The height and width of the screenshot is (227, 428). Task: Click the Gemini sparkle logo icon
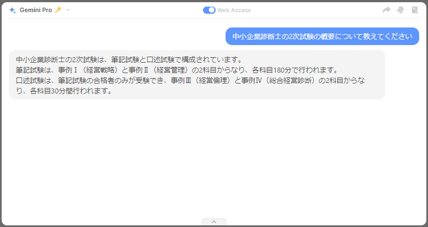pos(12,10)
